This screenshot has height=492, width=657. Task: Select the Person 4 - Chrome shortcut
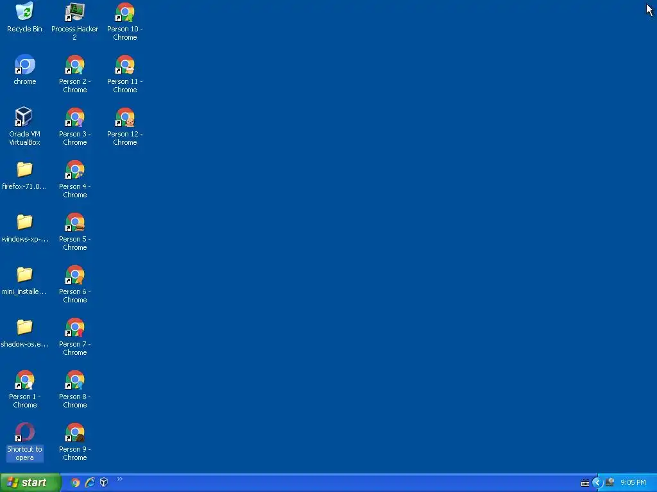pyautogui.click(x=74, y=179)
